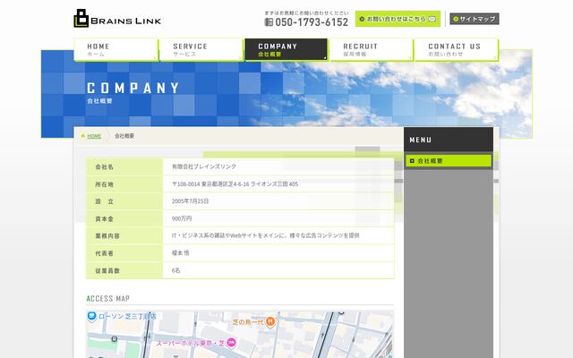Image resolution: width=573 pixels, height=358 pixels.
Task: Click the address cell starting 〒108-0014
Action: pos(278,184)
